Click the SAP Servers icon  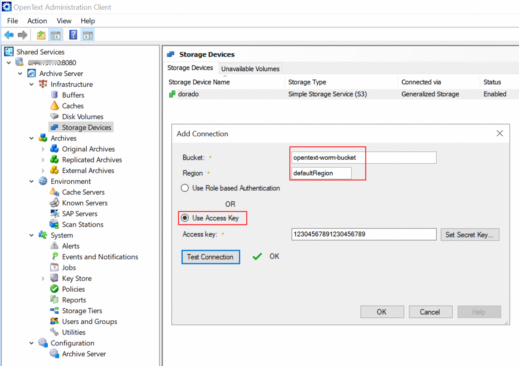point(54,213)
